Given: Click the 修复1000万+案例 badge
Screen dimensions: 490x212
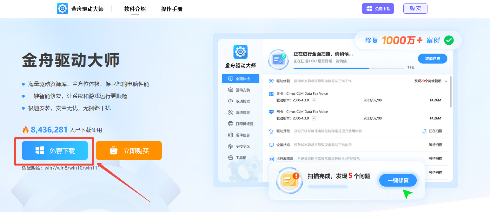Looking at the screenshot, I should pos(408,40).
